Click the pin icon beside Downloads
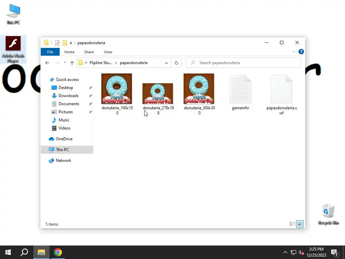Image resolution: width=345 pixels, height=259 pixels. coord(90,96)
